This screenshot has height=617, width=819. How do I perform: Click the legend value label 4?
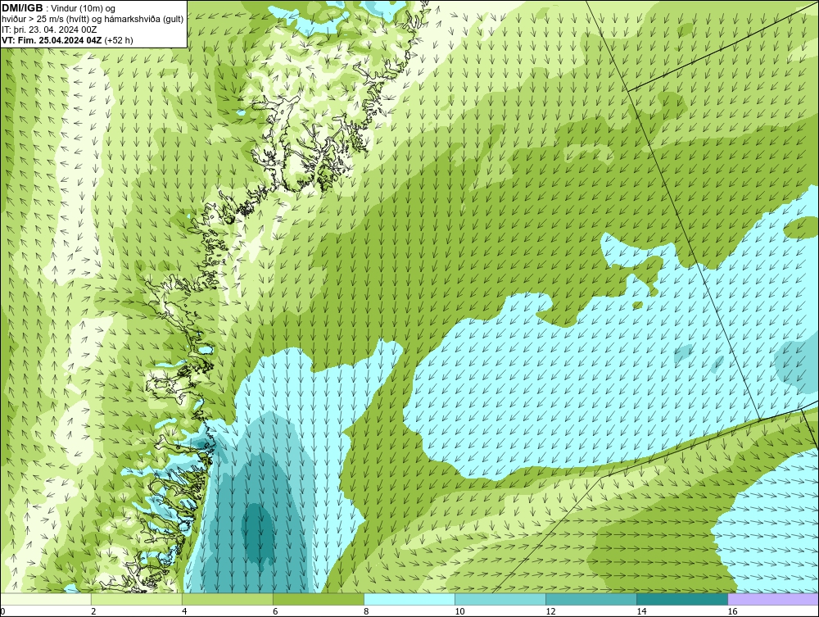184,611
